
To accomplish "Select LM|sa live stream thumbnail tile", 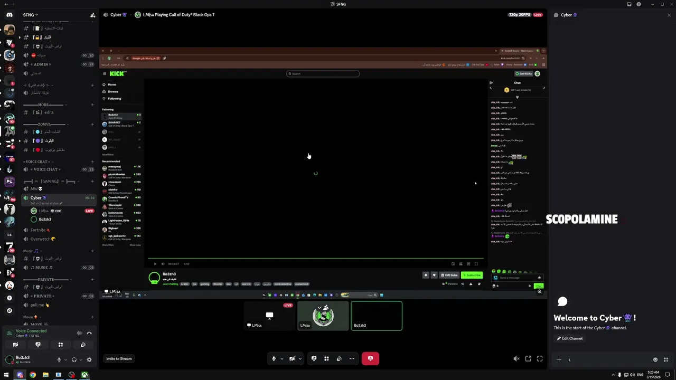I will click(x=269, y=316).
